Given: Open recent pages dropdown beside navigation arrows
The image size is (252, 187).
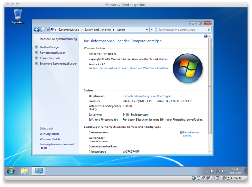Looking at the screenshot, I should pyautogui.click(x=48, y=30).
